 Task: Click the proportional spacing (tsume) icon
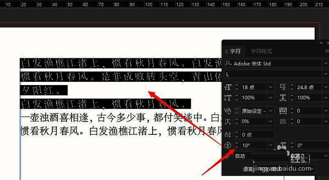228,122
